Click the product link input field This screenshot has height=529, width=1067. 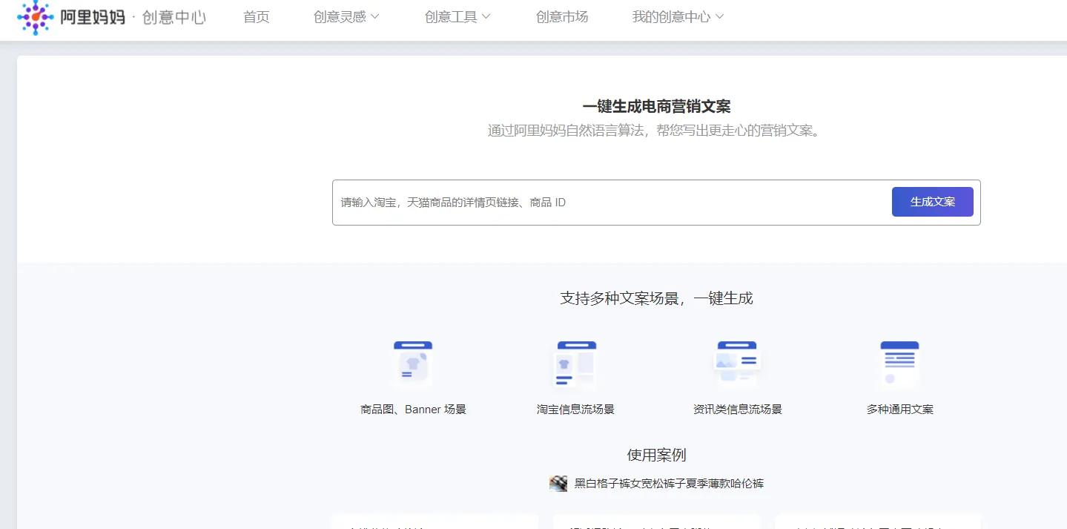pyautogui.click(x=608, y=202)
